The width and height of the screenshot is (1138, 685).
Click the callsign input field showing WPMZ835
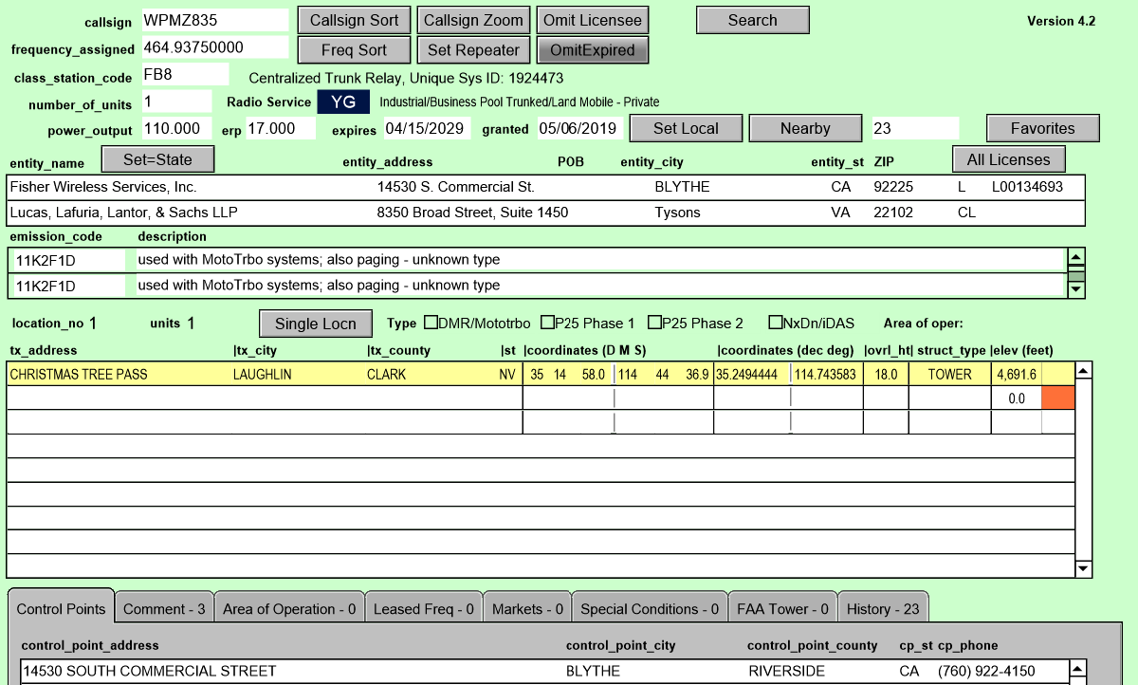[x=215, y=19]
